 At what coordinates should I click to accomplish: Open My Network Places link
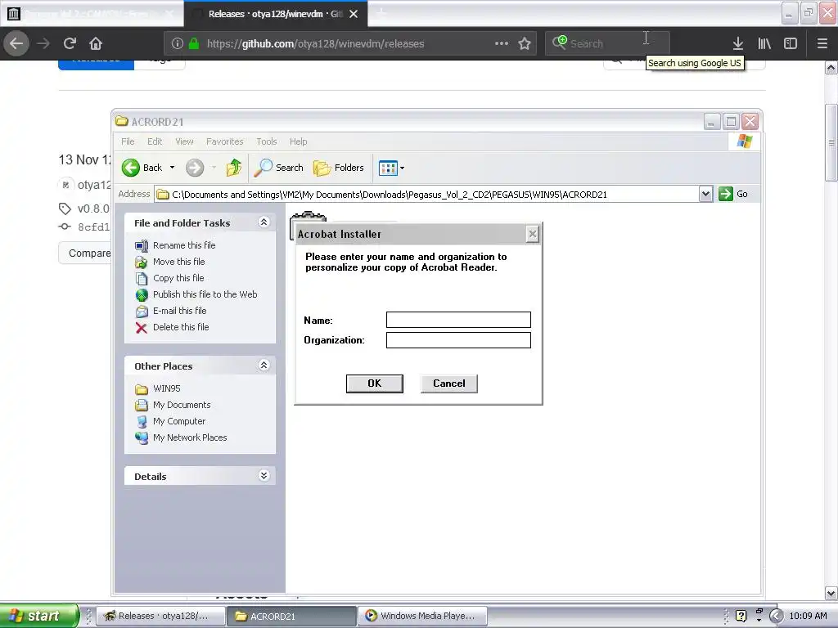(190, 437)
